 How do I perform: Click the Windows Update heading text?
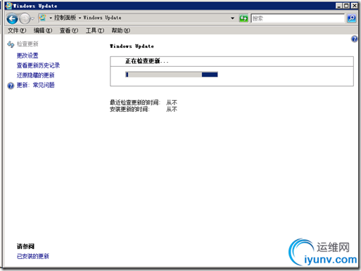(132, 46)
